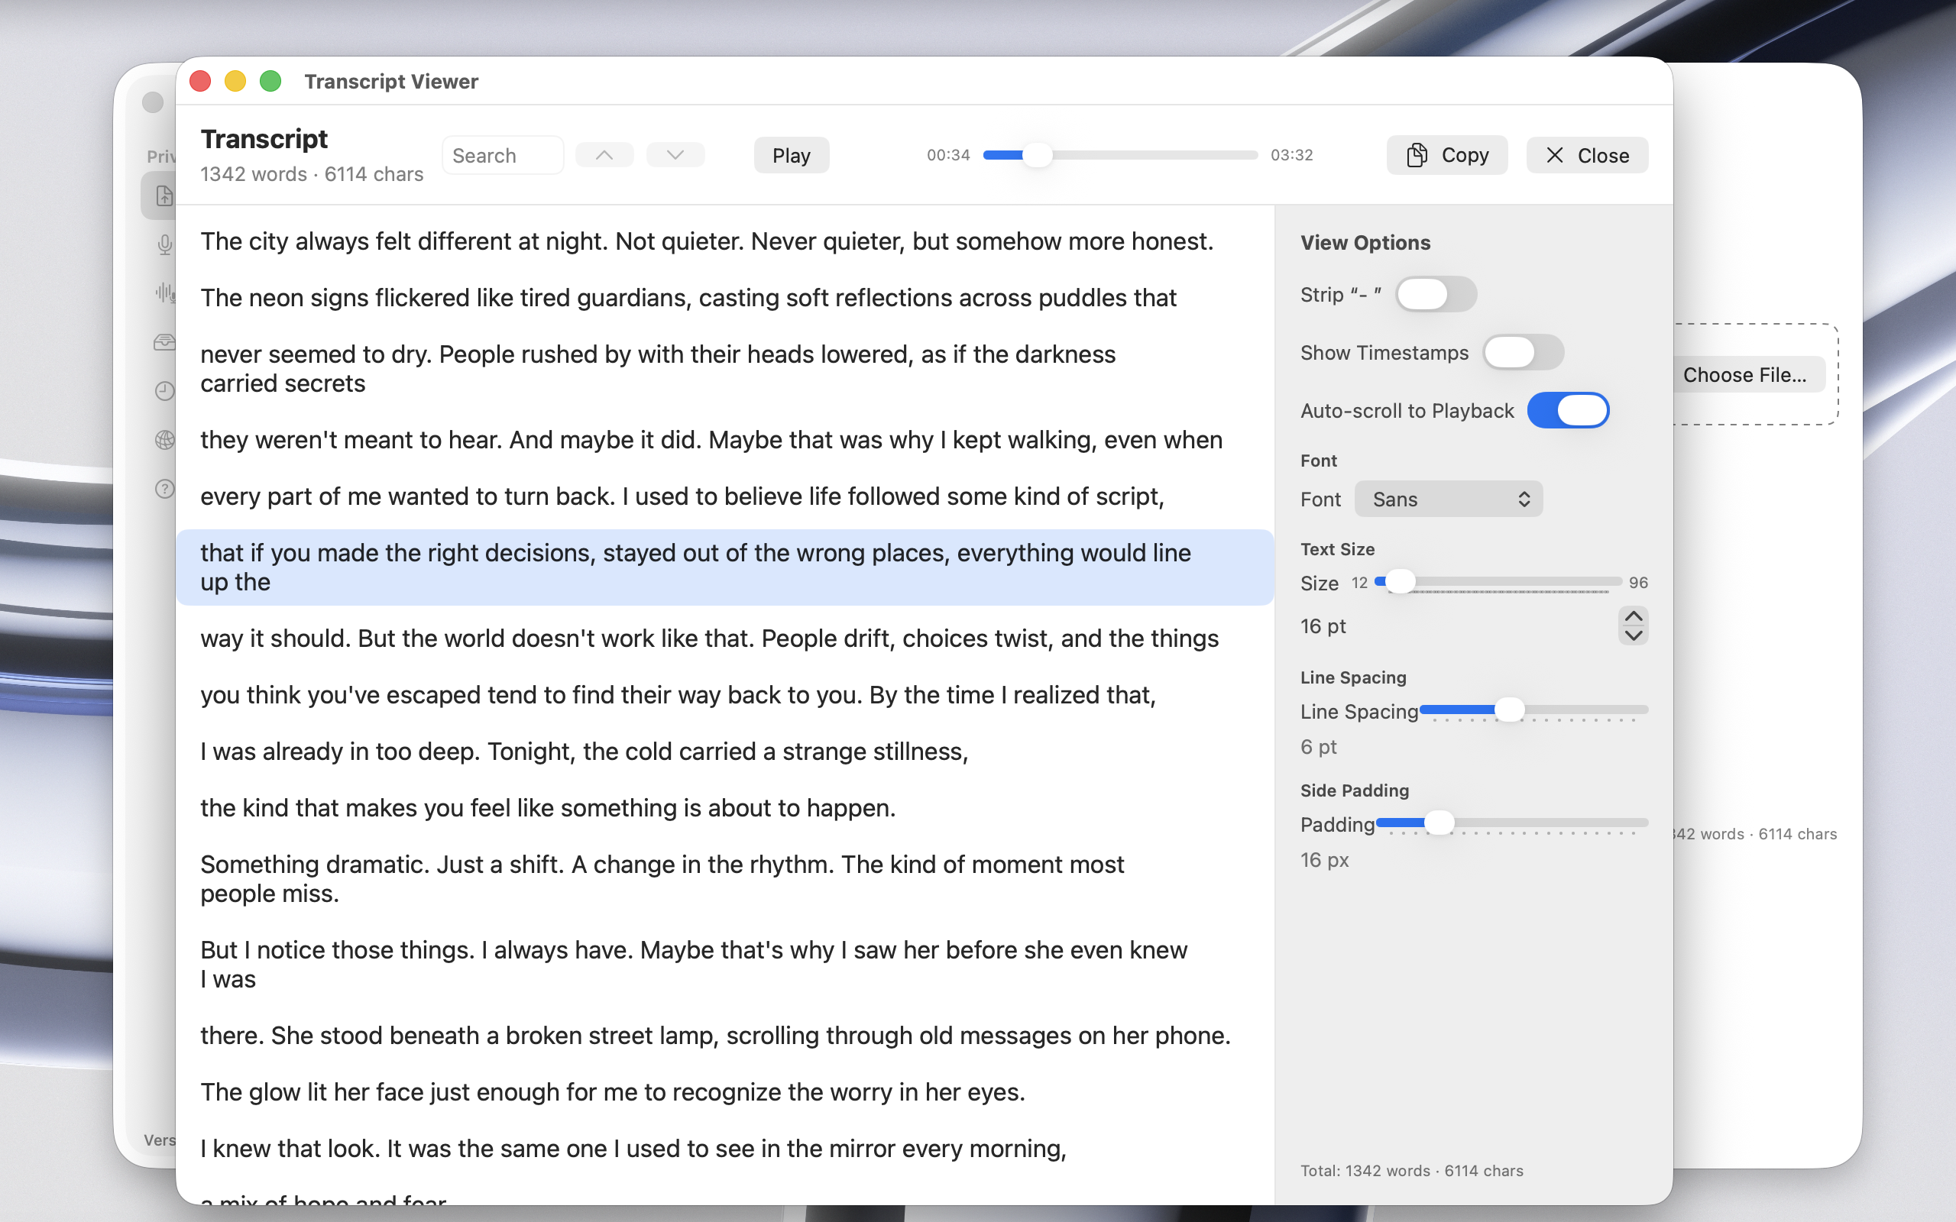Click the playback progress slider
The image size is (1956, 1222).
tap(1119, 155)
